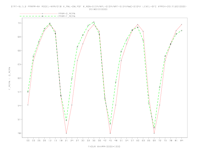Viewport: 198px width, 153px height.
Task: Click the chart title line starting STAT-SL1L2
Action: pos(99,6)
